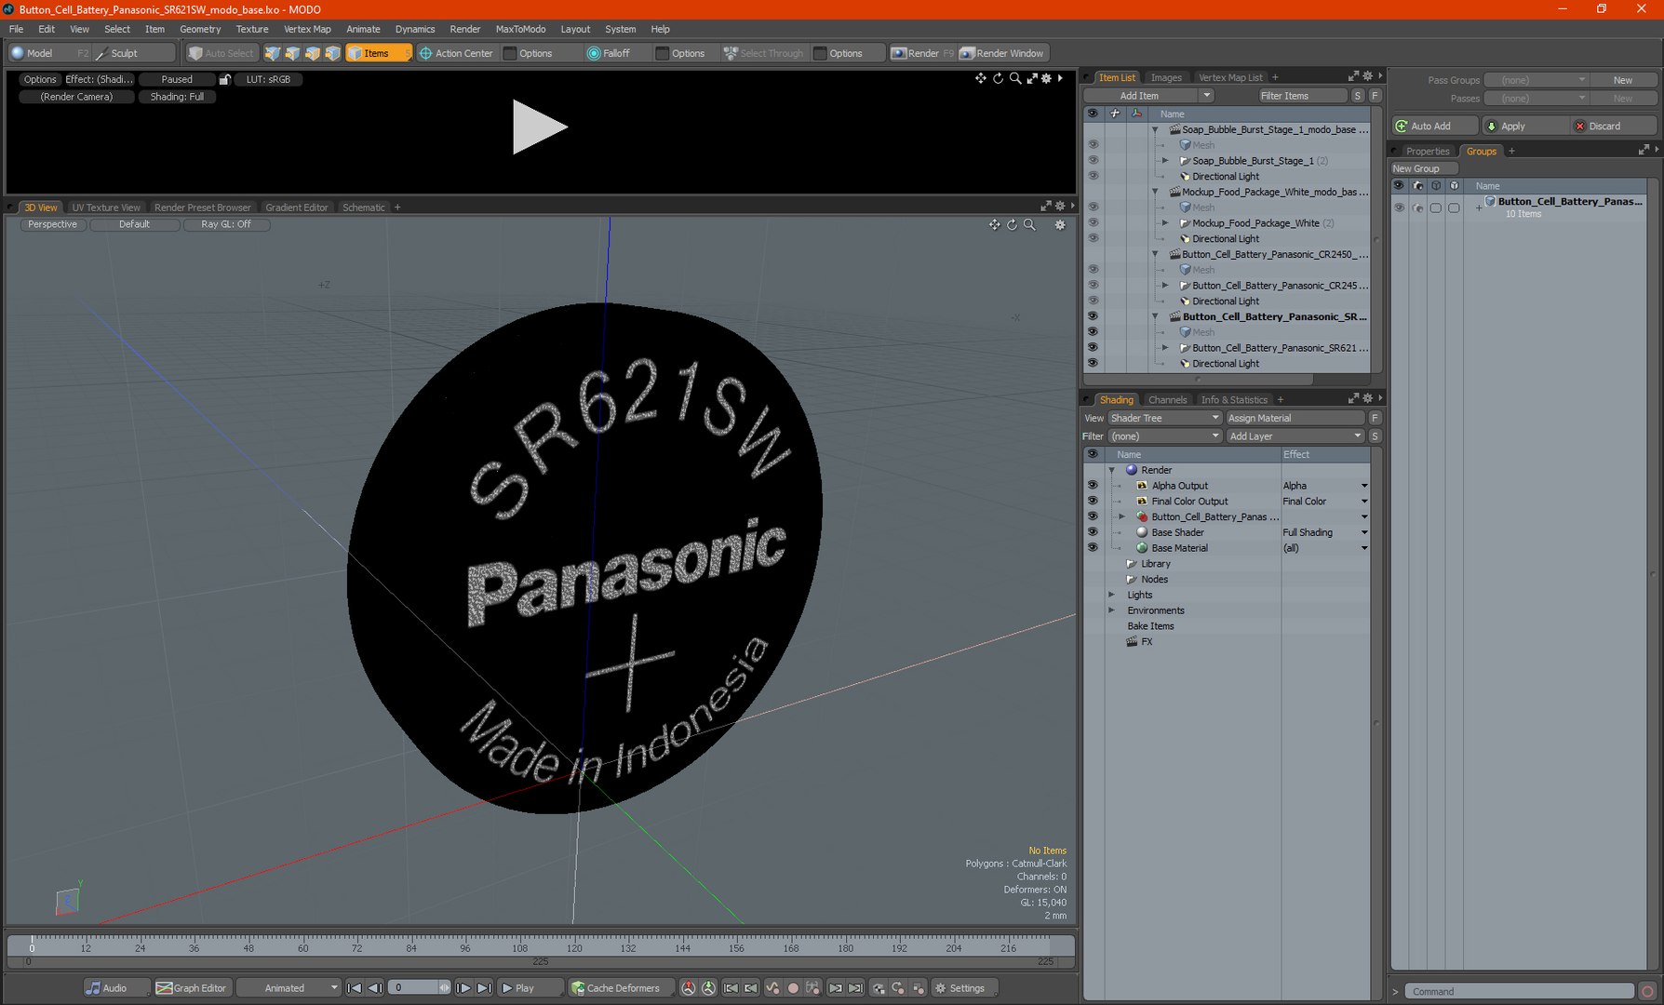Viewport: 1664px width, 1005px height.
Task: Open the Geometry menu
Action: (x=199, y=29)
